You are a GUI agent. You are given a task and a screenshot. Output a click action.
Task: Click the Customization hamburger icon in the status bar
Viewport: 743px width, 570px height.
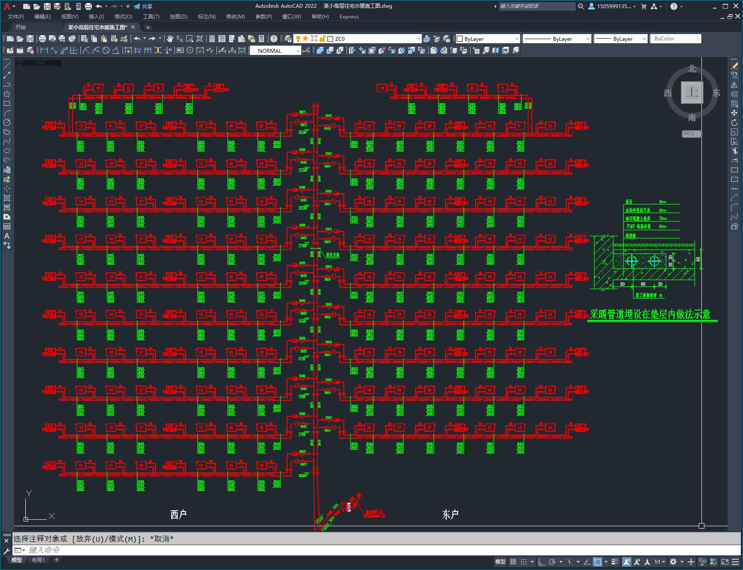735,561
